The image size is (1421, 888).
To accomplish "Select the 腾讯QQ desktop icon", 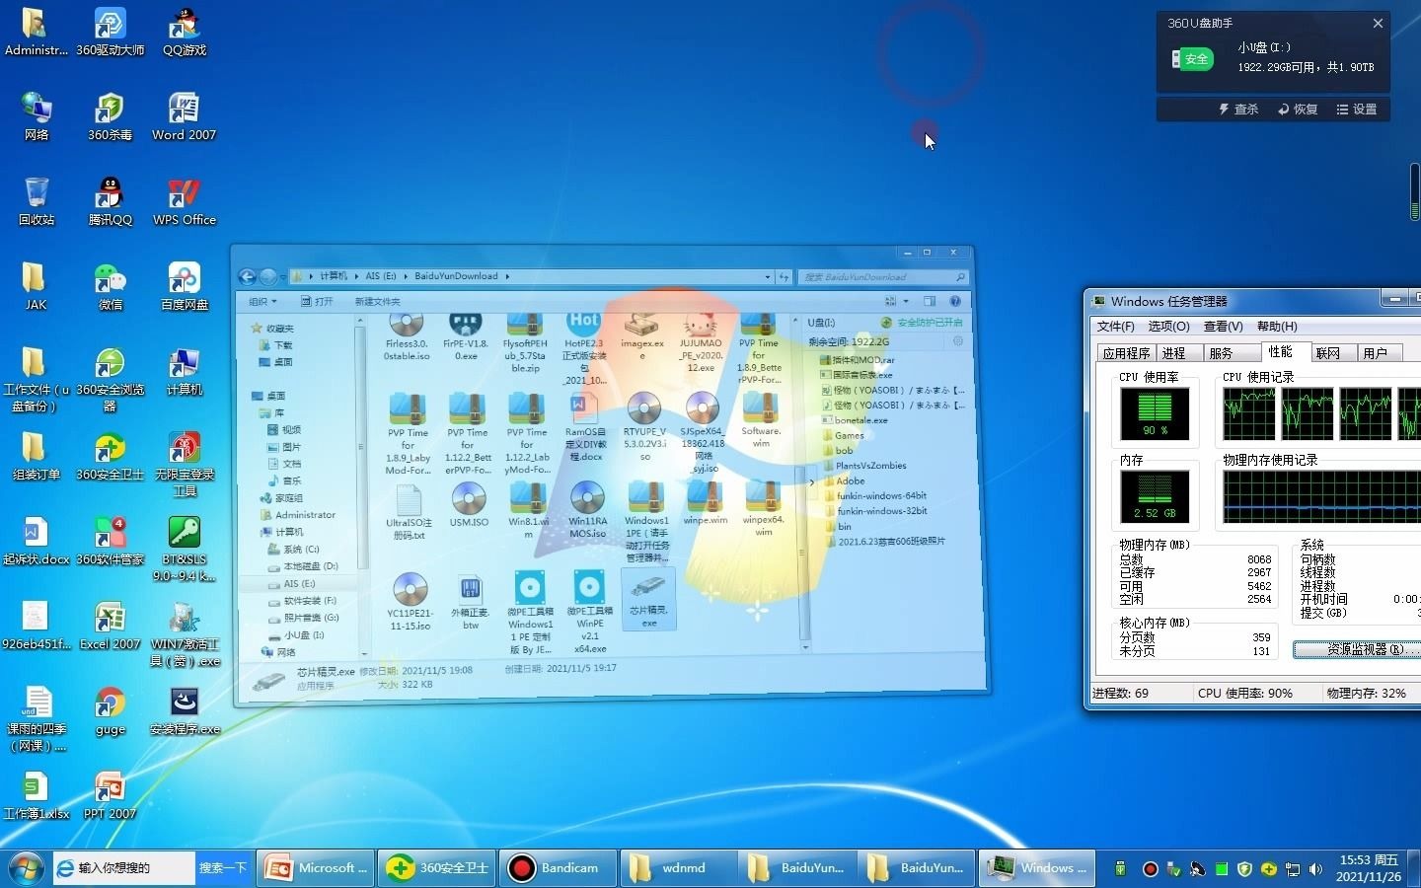I will [110, 202].
